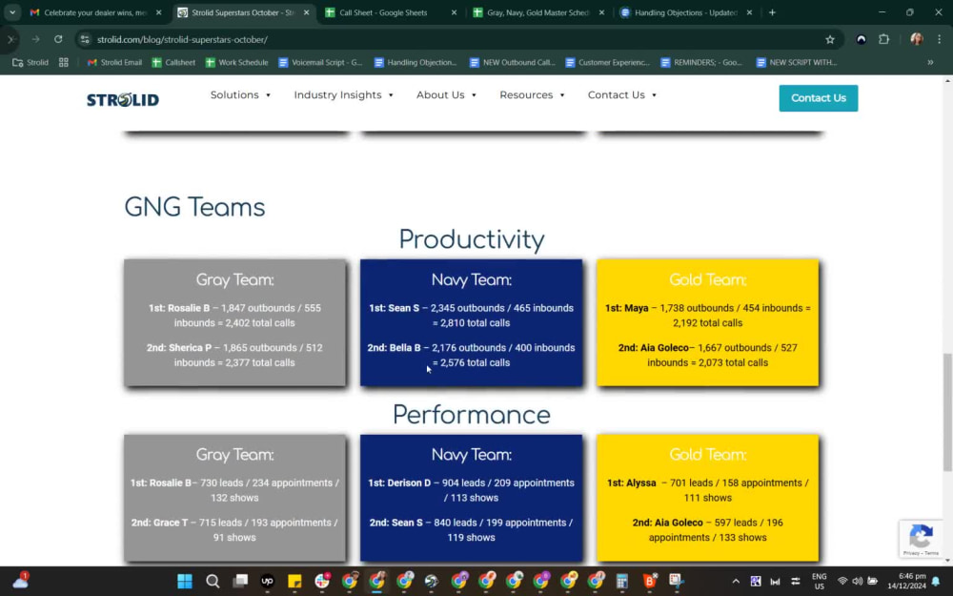Click the Strolid logo in the site header

(123, 99)
